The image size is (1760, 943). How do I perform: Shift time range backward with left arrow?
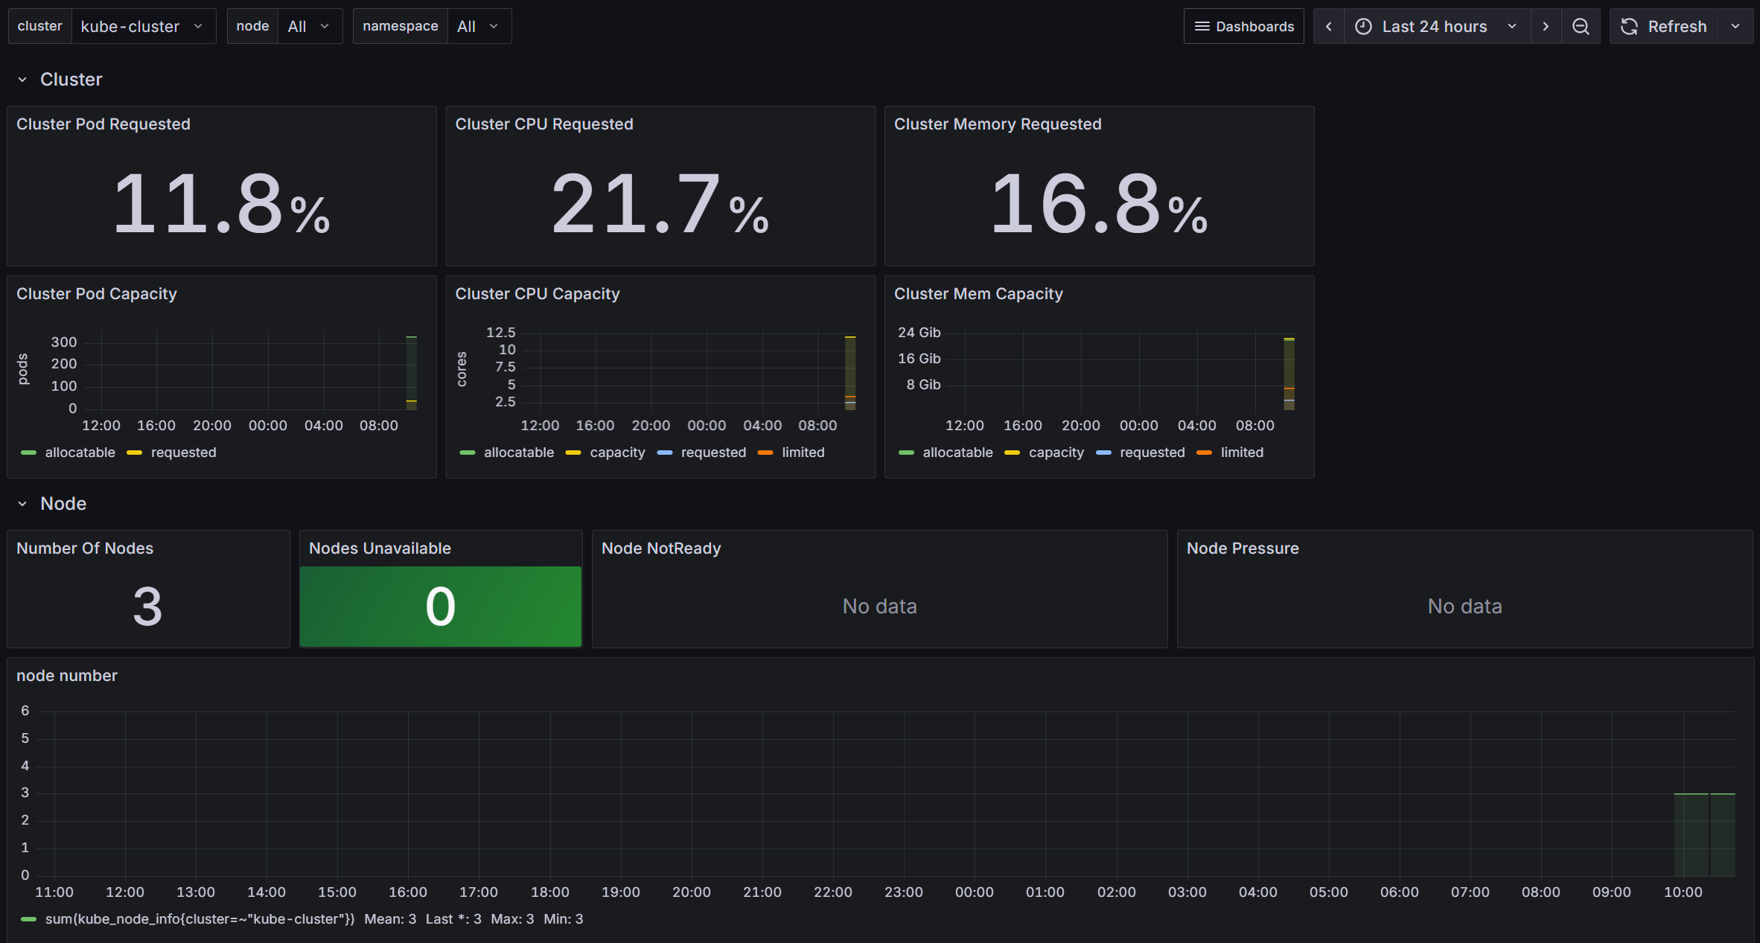point(1328,27)
